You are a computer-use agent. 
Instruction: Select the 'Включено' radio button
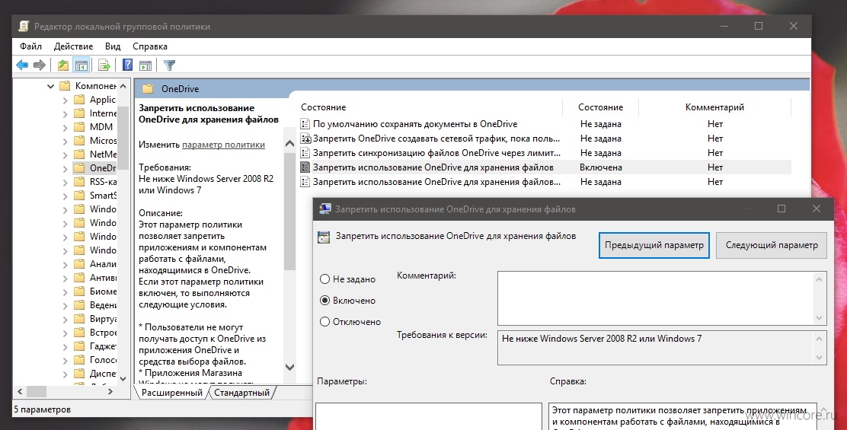pyautogui.click(x=324, y=301)
